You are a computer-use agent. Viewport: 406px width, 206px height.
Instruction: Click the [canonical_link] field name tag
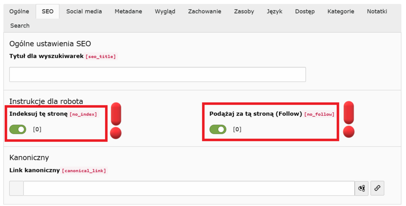(x=84, y=171)
